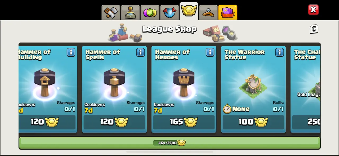Buy Hammer of Heroes for 165 medals
Image resolution: width=339 pixels, height=156 pixels.
(184, 122)
